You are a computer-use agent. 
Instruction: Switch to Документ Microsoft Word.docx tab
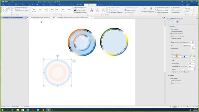41,17
